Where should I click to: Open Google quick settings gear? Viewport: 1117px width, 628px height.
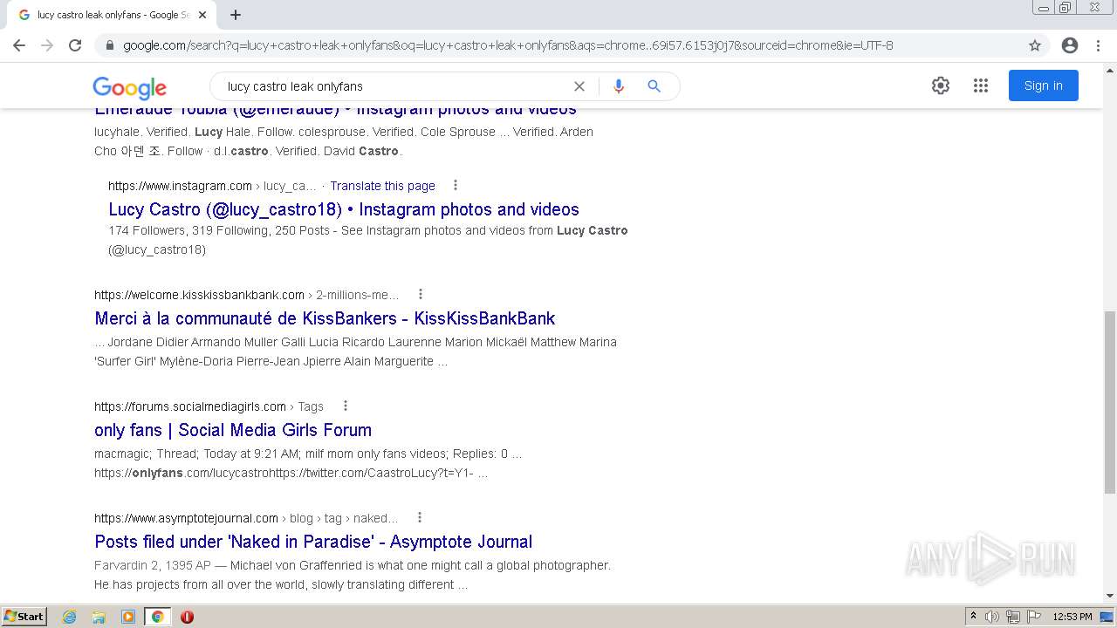click(940, 85)
